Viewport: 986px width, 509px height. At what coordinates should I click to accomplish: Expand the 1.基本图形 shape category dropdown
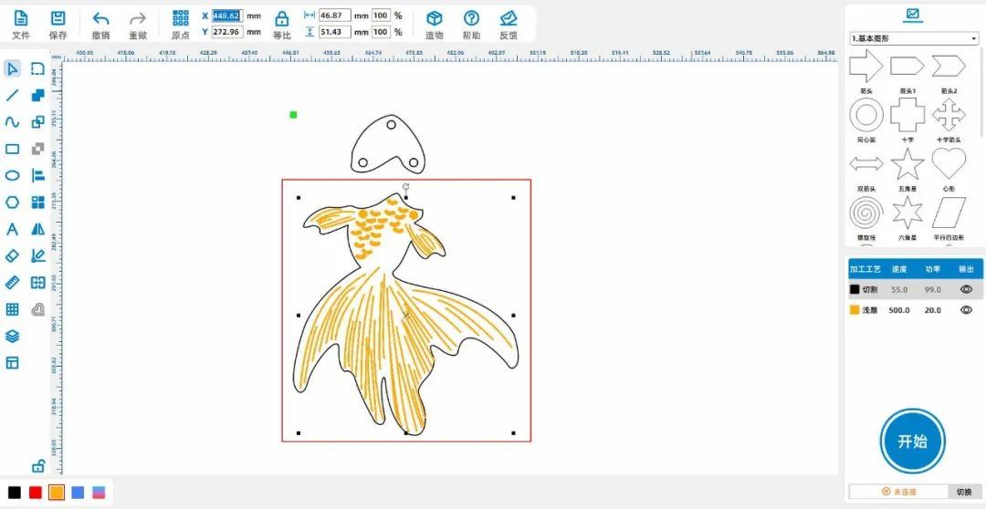[x=913, y=38]
